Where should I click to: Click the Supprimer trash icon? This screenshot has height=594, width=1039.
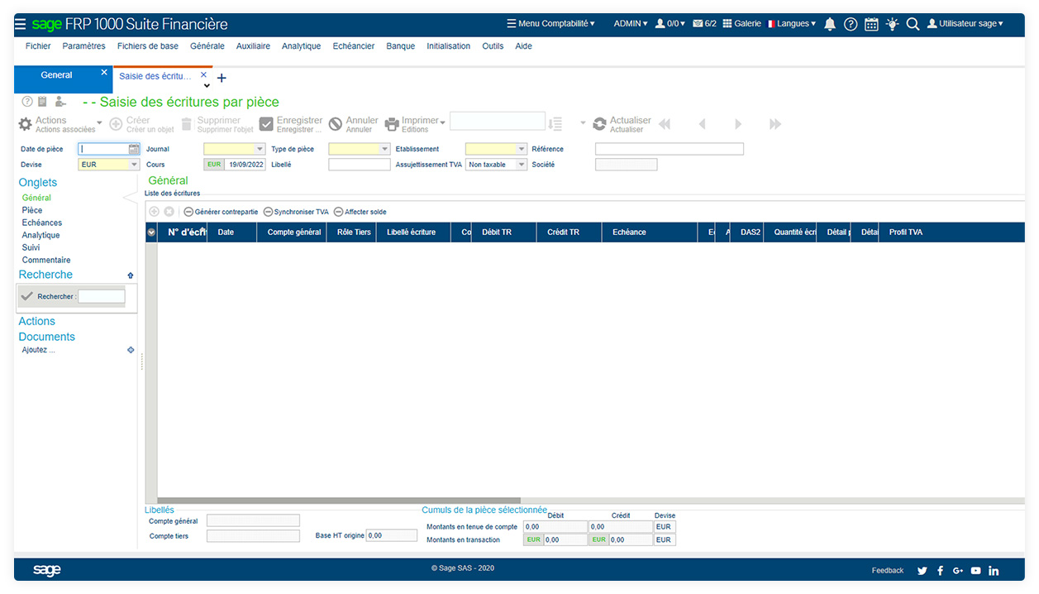[187, 124]
